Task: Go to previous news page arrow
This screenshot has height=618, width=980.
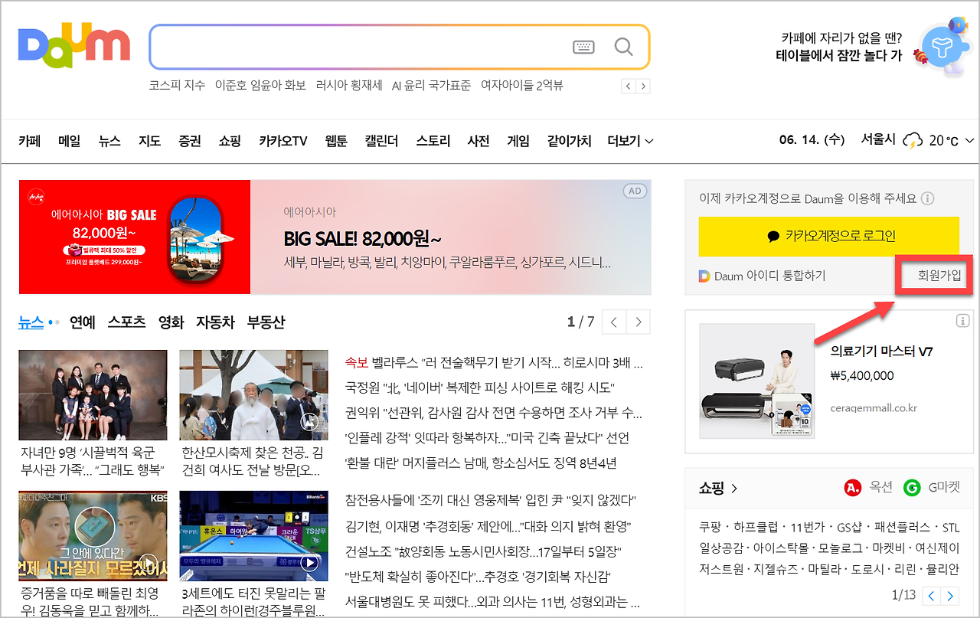Action: coord(614,322)
